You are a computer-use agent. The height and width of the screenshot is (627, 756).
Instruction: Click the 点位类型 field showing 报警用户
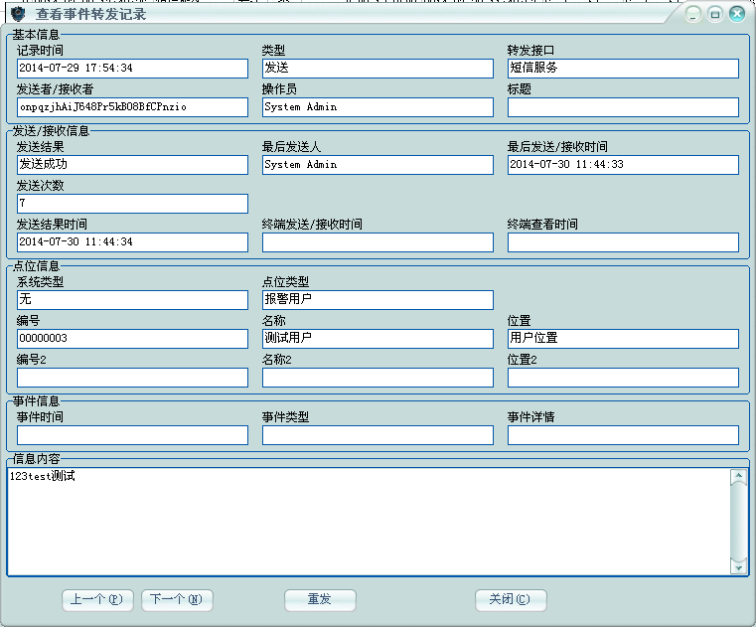[378, 300]
